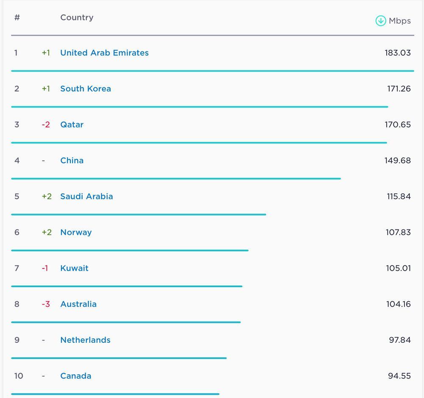The height and width of the screenshot is (398, 424).
Task: Select the Australia country link
Action: [x=78, y=304]
